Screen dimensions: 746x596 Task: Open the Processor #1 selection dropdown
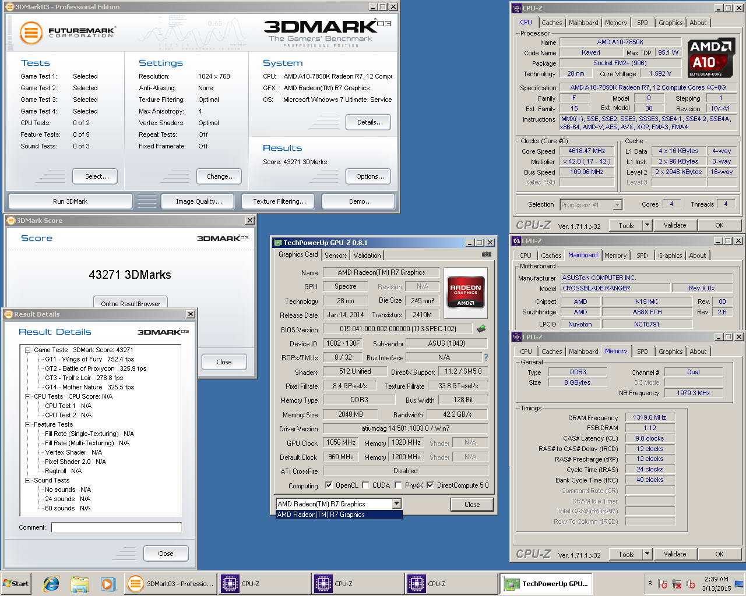coord(617,205)
